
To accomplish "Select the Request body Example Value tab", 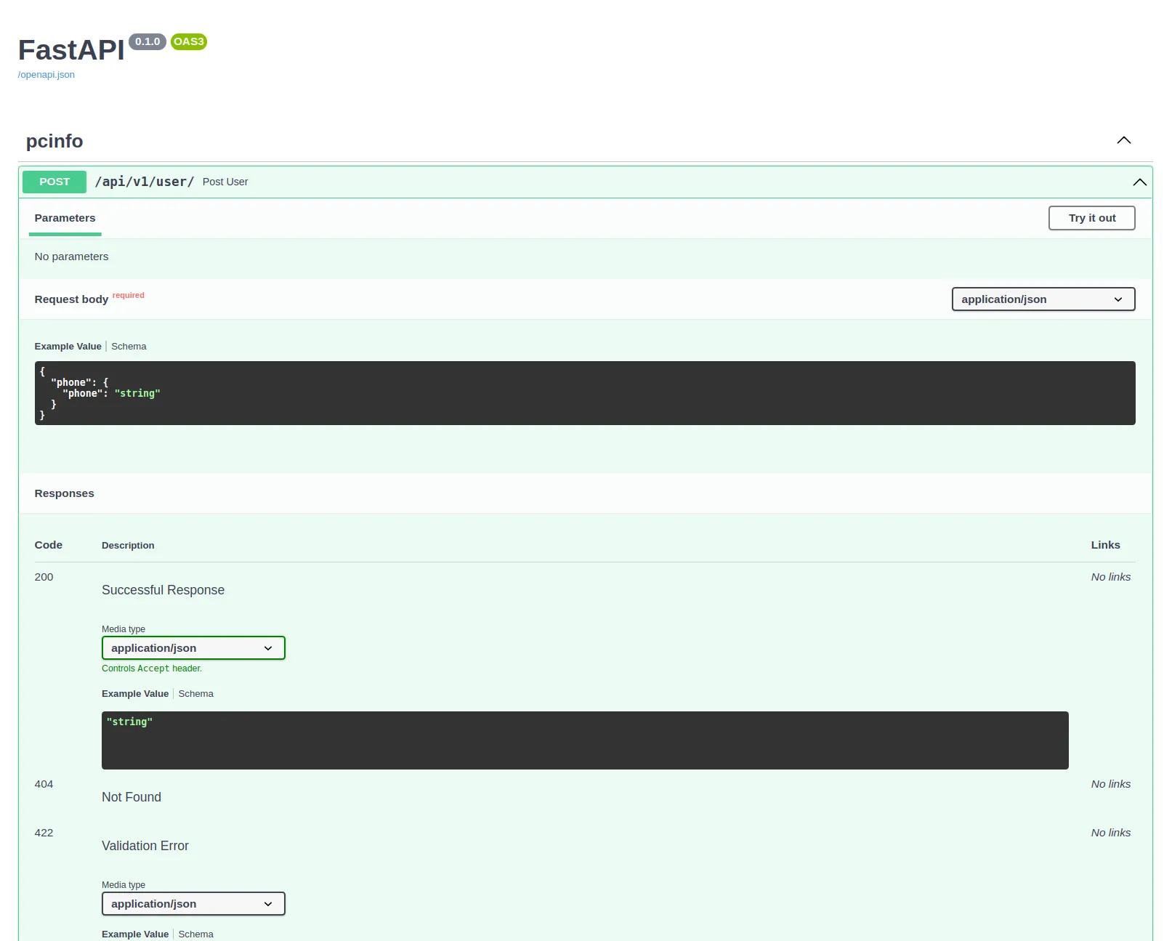I will (x=68, y=347).
